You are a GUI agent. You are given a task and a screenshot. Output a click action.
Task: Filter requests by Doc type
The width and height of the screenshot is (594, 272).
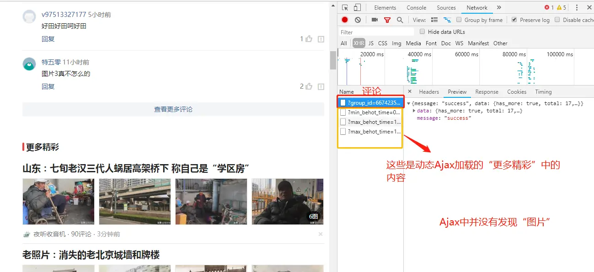point(446,43)
